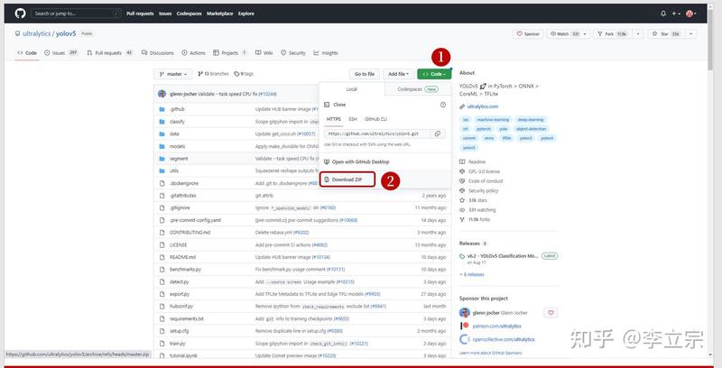Switch to the Codespaces tab in popup
The height and width of the screenshot is (368, 722).
418,89
